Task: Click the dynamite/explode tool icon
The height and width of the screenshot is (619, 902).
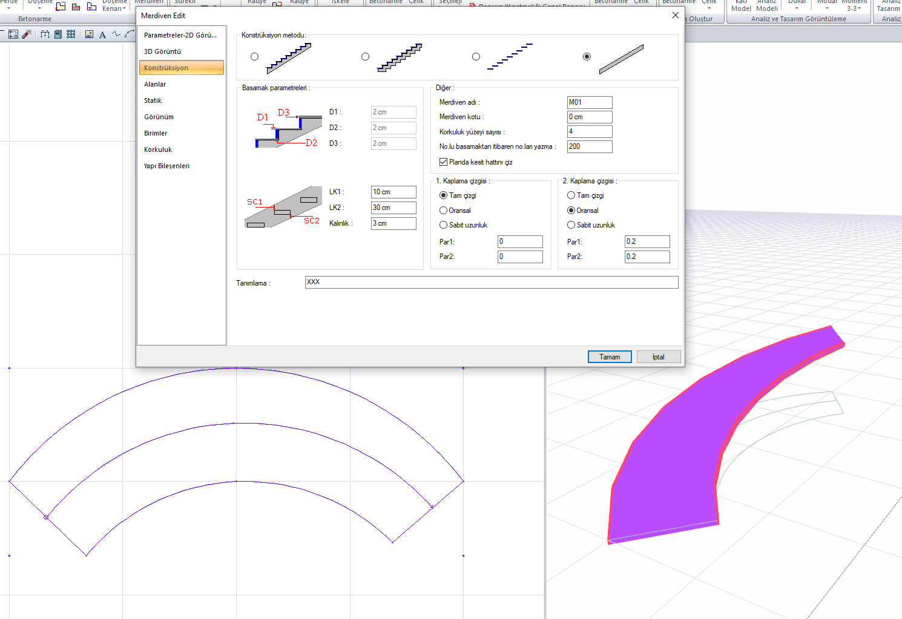Action: tap(27, 34)
